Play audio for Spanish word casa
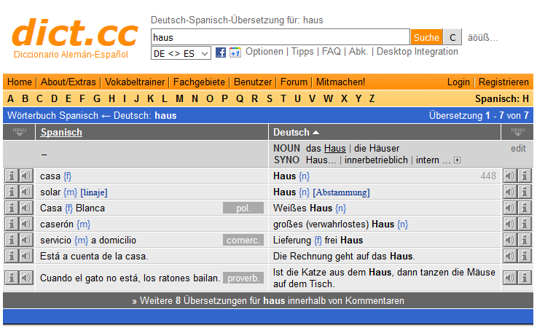The image size is (537, 328). click(x=26, y=176)
